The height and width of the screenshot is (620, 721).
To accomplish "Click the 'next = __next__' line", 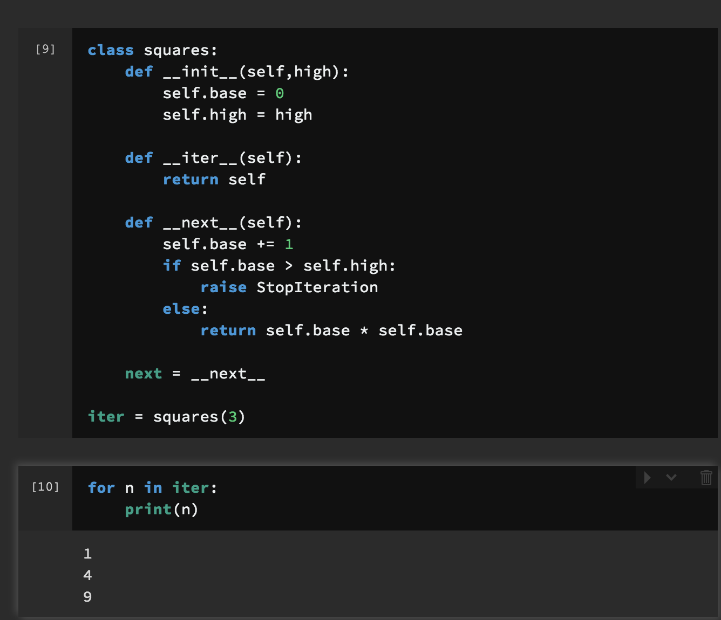I will click(x=195, y=374).
